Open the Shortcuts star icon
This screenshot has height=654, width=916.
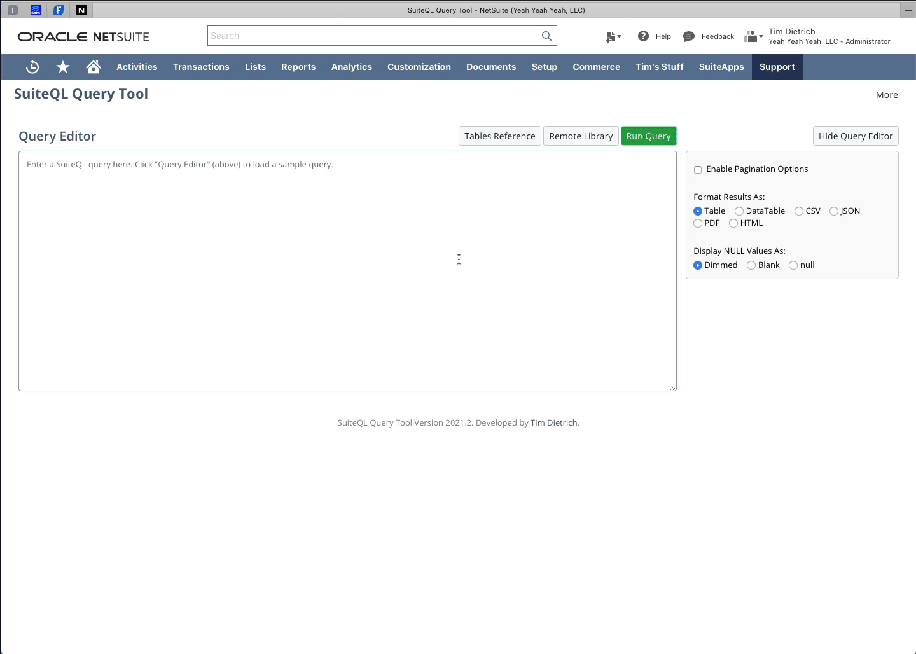[63, 67]
